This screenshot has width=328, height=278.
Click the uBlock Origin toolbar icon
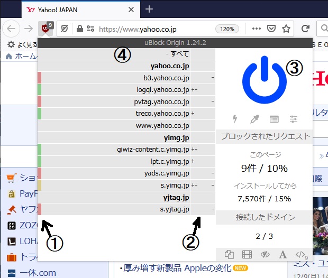(x=45, y=28)
